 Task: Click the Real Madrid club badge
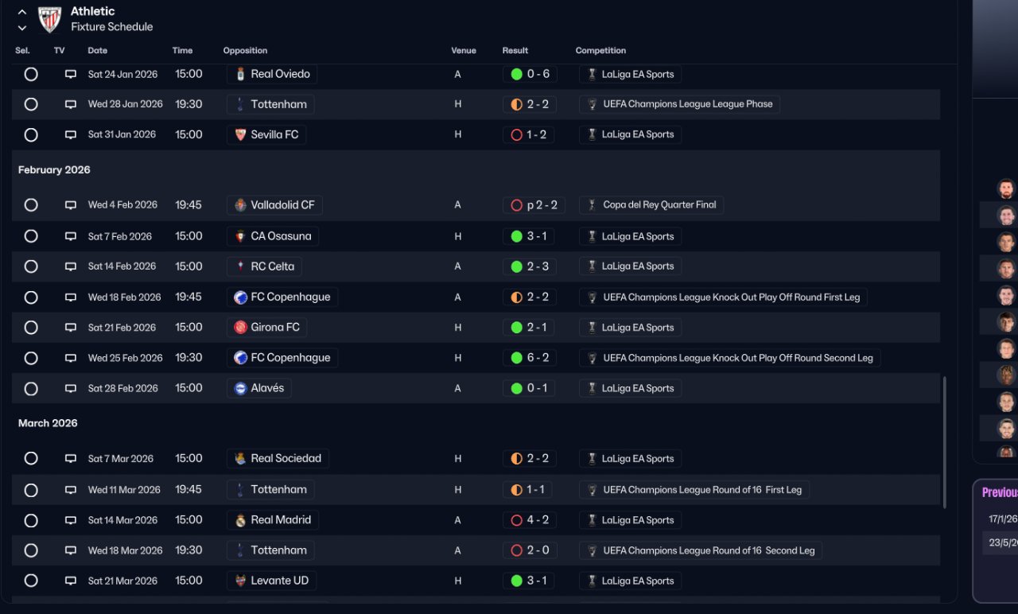pyautogui.click(x=240, y=520)
